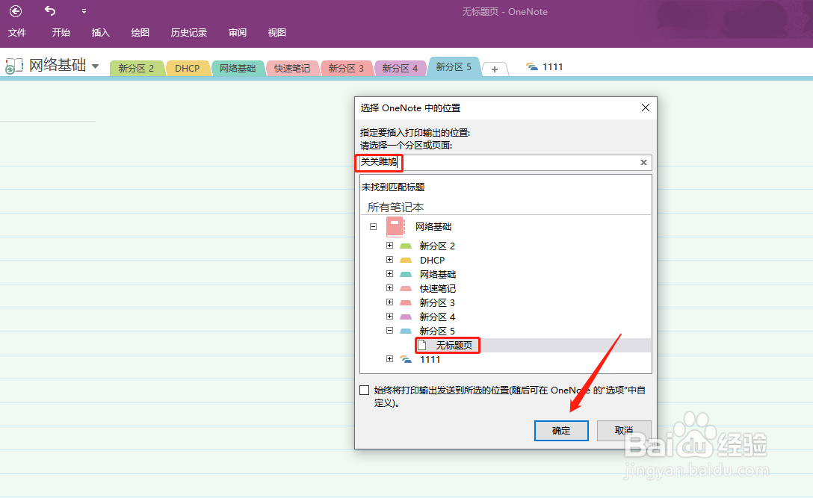Screen dimensions: 813x498
Task: Select 新分区 5 in the tree list
Action: coord(437,332)
